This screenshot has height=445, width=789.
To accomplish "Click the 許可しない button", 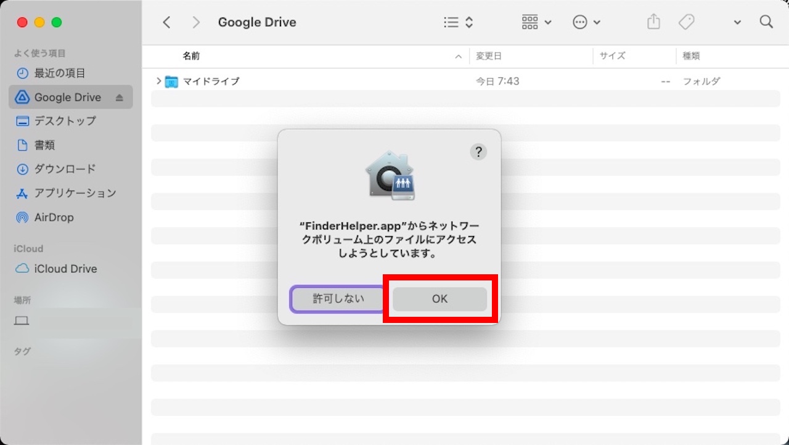I will coord(338,299).
